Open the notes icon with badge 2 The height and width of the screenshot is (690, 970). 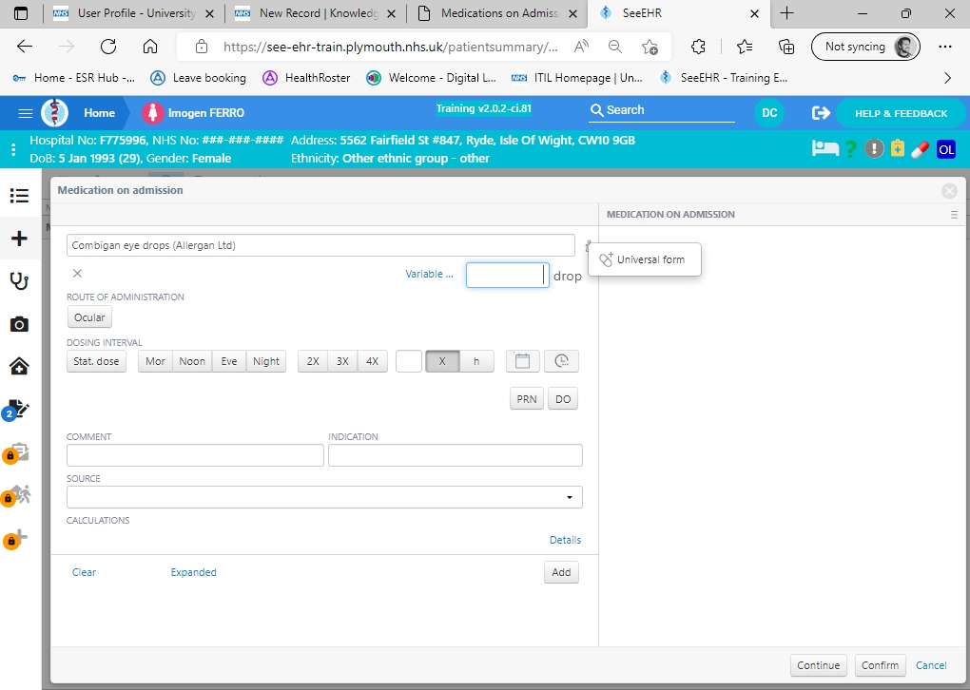coord(17,410)
